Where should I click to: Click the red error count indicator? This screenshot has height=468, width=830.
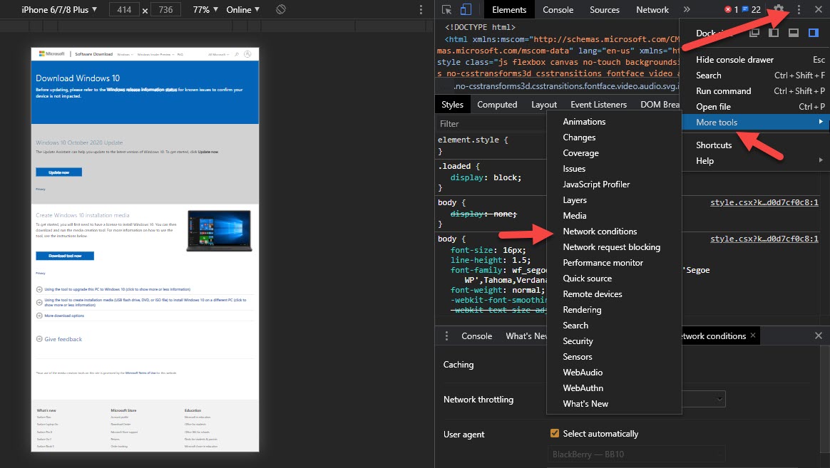click(x=731, y=10)
